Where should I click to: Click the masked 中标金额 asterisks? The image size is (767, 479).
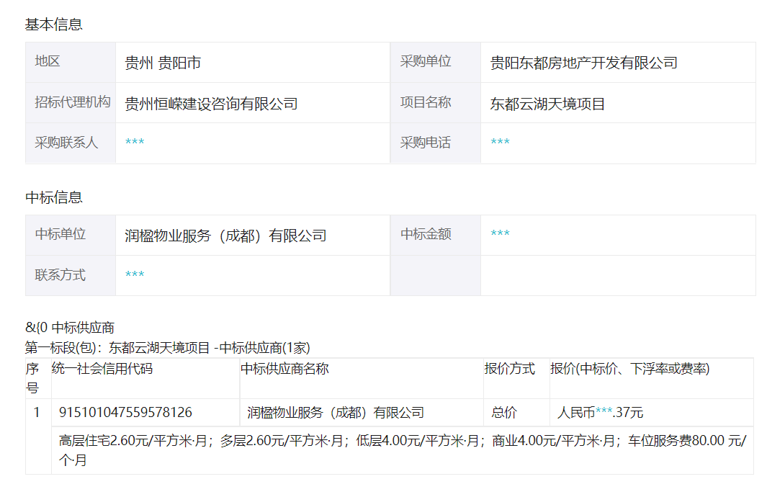click(500, 234)
